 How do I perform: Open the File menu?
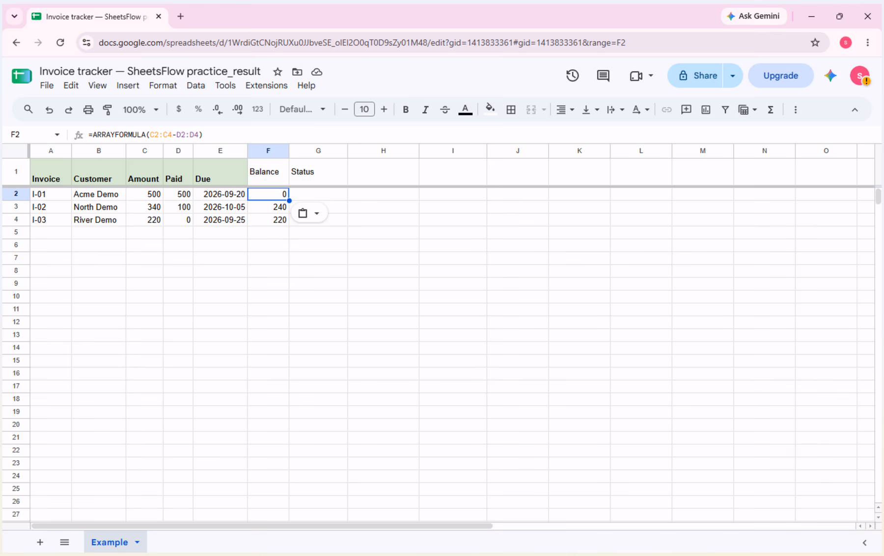(47, 85)
